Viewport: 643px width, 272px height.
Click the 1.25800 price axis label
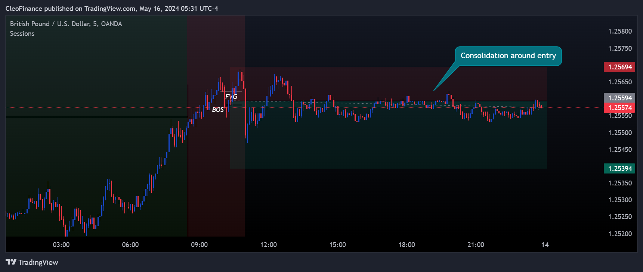620,31
